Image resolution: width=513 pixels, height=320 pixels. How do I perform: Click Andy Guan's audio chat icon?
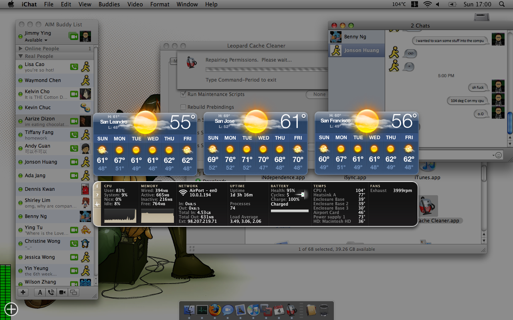coord(74,148)
